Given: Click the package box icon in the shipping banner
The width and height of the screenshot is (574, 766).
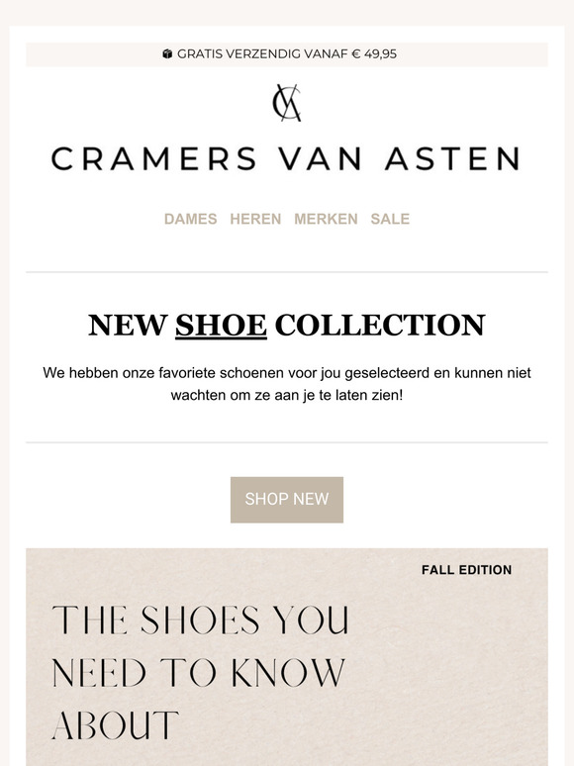Looking at the screenshot, I should [x=167, y=53].
